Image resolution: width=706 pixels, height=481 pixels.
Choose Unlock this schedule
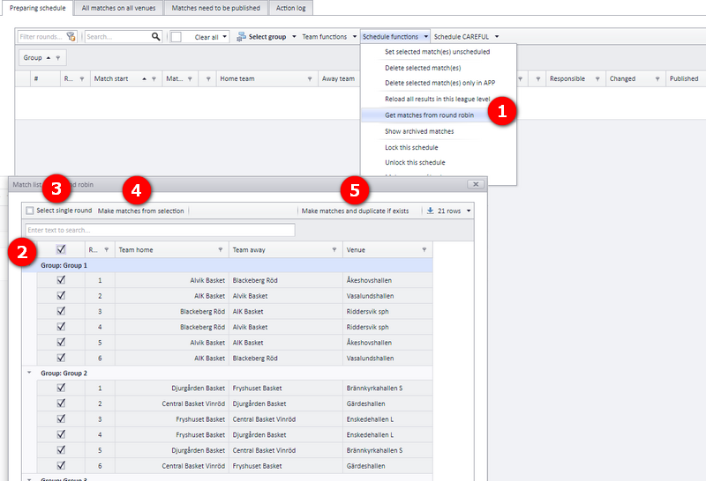(415, 162)
